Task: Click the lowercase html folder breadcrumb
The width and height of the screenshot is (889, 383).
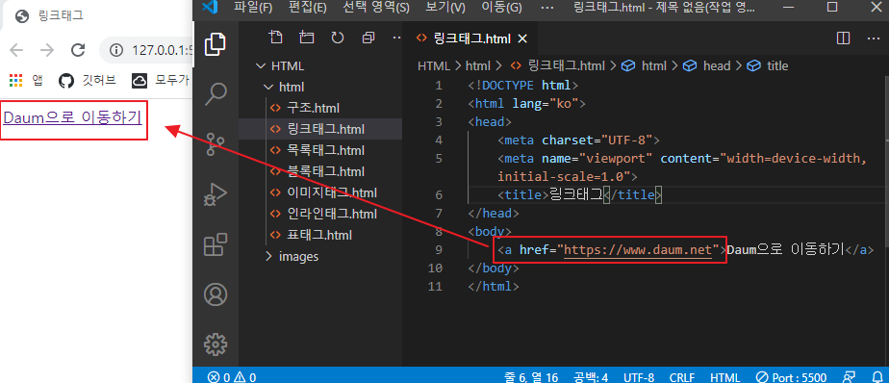Action: tap(477, 65)
